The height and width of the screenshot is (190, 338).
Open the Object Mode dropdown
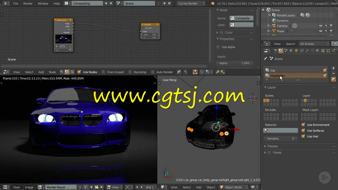[x=233, y=187]
